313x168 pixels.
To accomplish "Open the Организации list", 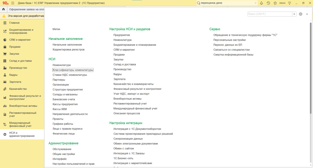I will click(x=61, y=85).
